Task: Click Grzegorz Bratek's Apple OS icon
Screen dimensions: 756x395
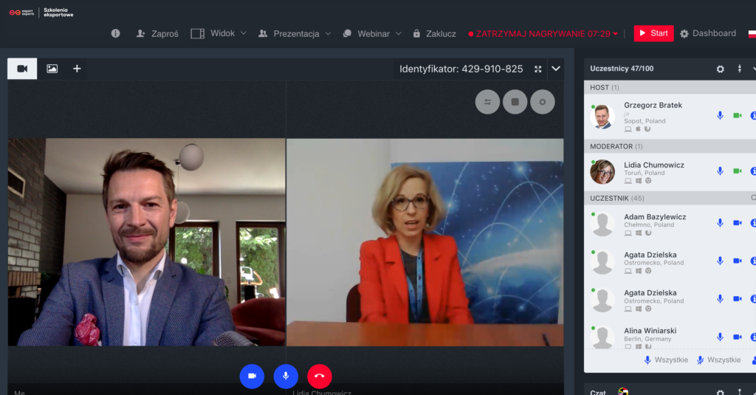Action: (638, 128)
